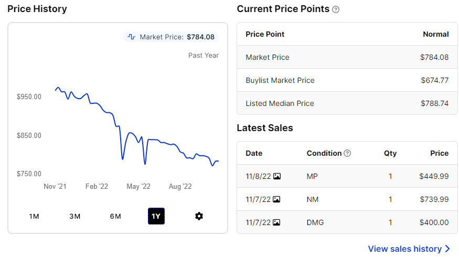Select the 3M time range

74,216
